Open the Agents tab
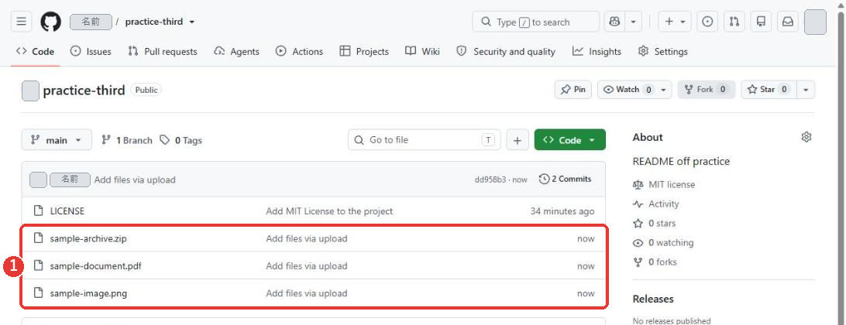 point(236,51)
